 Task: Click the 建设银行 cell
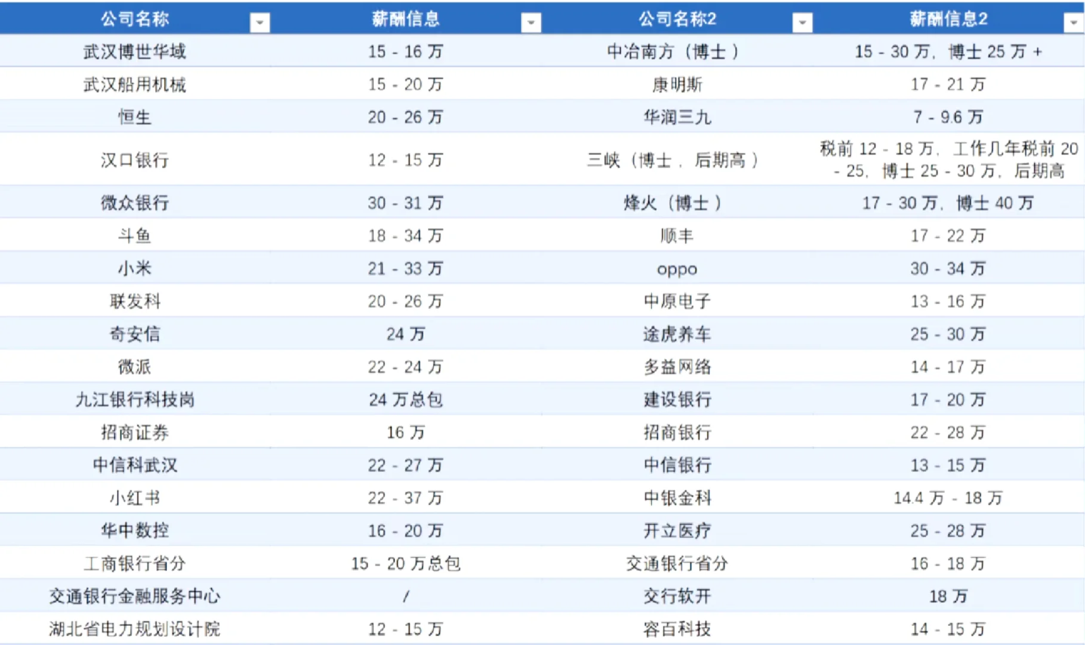(x=677, y=400)
